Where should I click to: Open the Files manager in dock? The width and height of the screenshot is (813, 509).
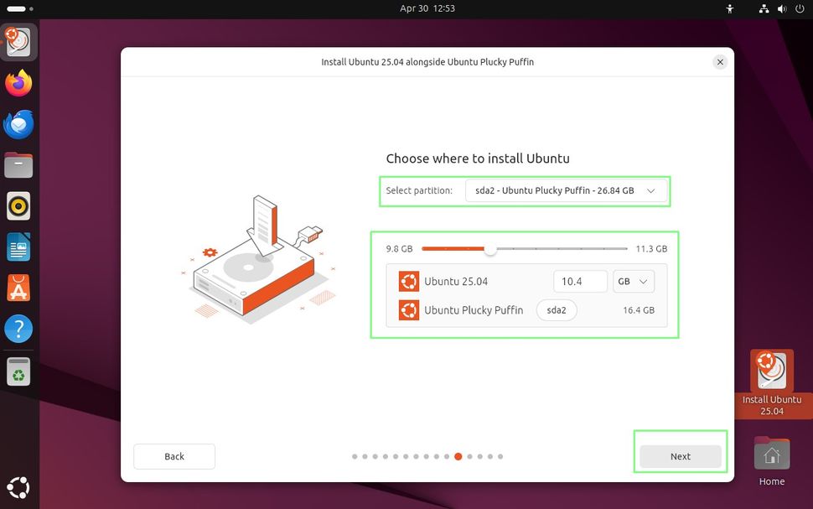18,165
